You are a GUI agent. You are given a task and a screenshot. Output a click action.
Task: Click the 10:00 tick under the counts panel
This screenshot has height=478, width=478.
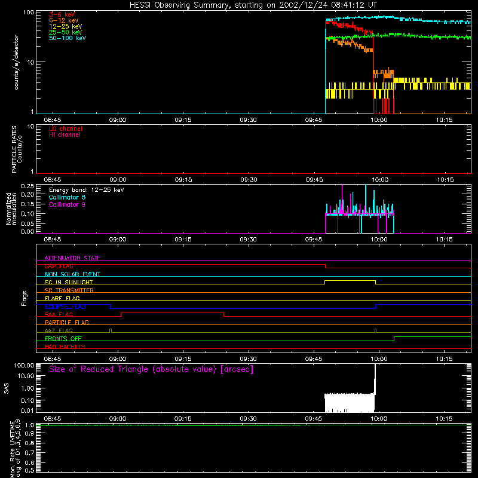[x=379, y=120]
